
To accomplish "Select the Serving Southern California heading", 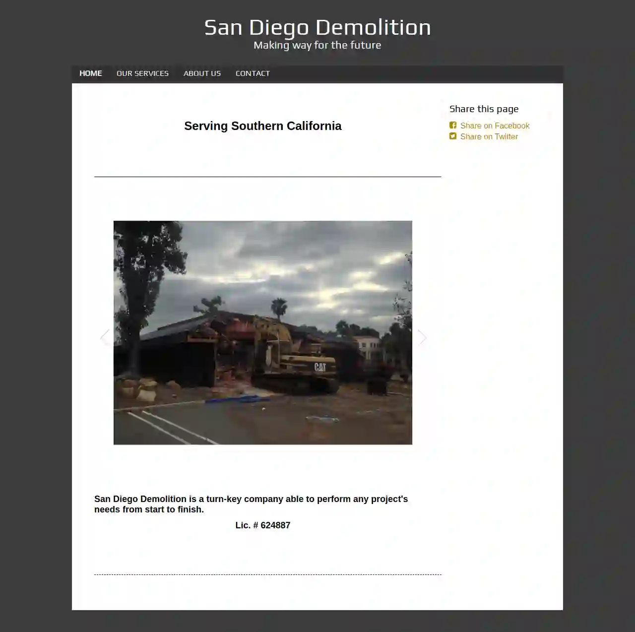I will pos(263,126).
